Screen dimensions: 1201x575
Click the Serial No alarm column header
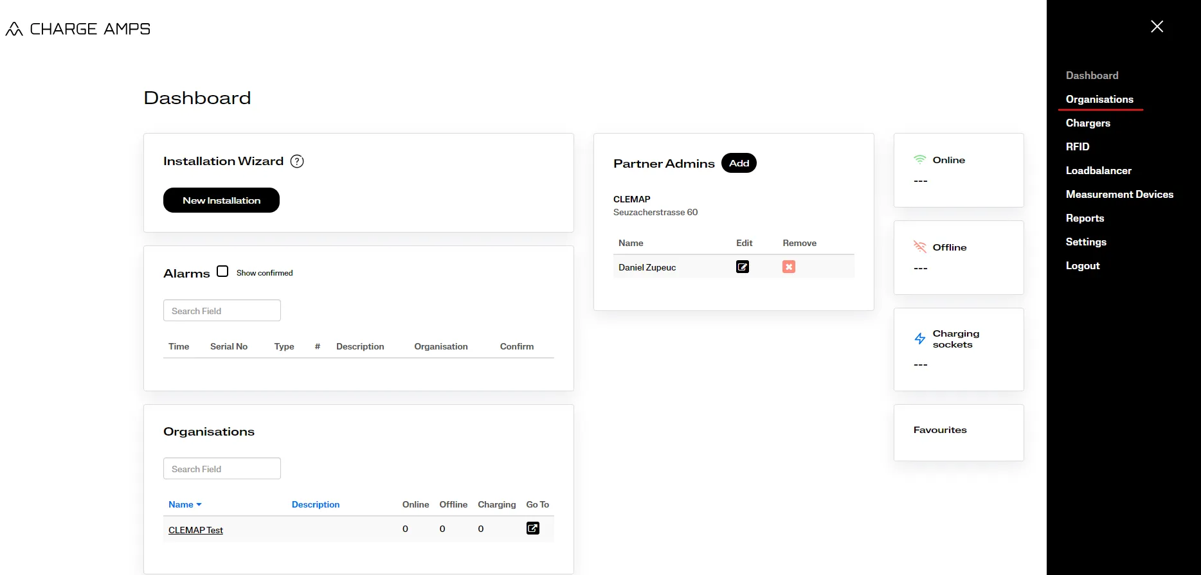pos(229,346)
